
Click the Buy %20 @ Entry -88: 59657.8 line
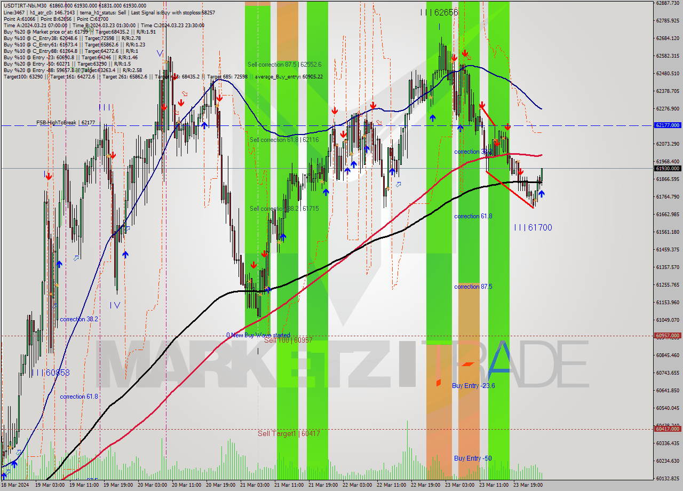point(72,70)
